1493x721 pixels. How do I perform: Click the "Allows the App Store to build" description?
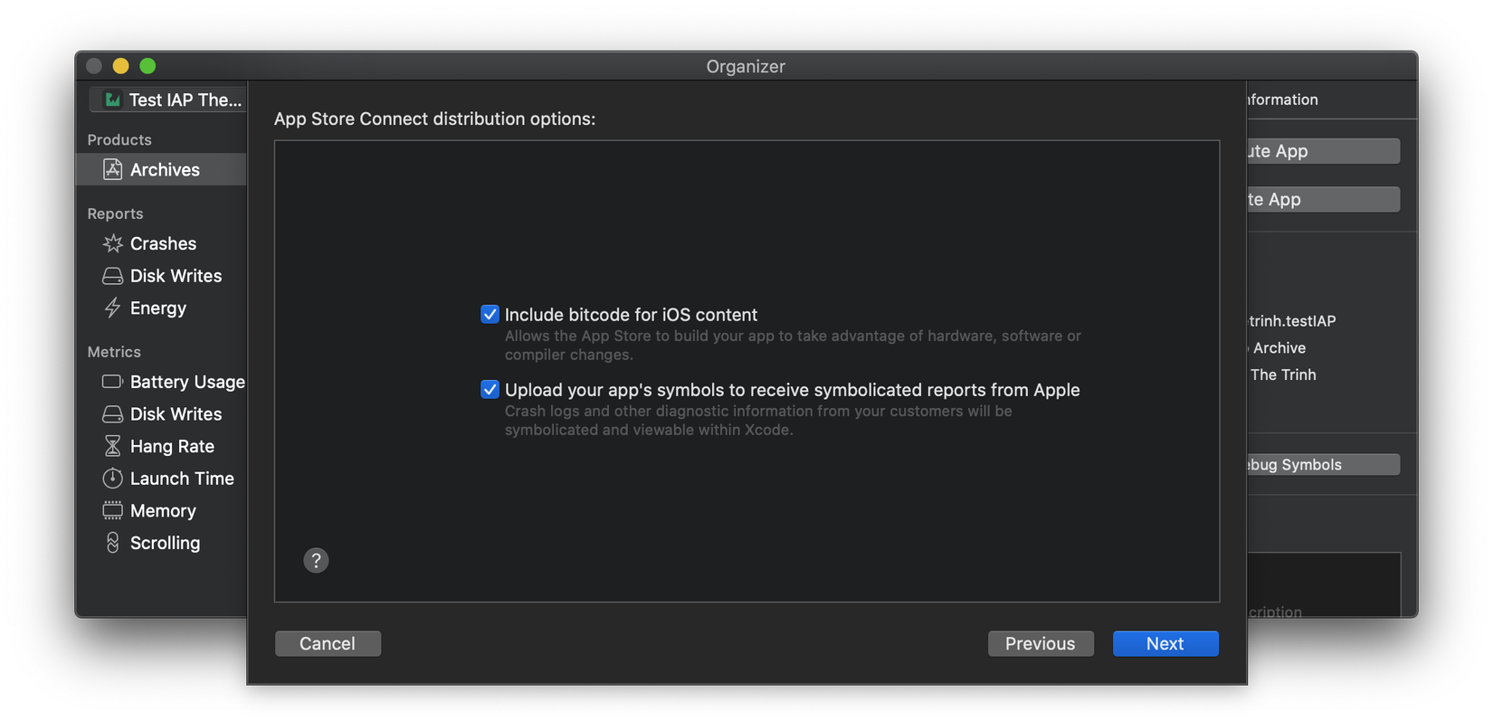[793, 345]
